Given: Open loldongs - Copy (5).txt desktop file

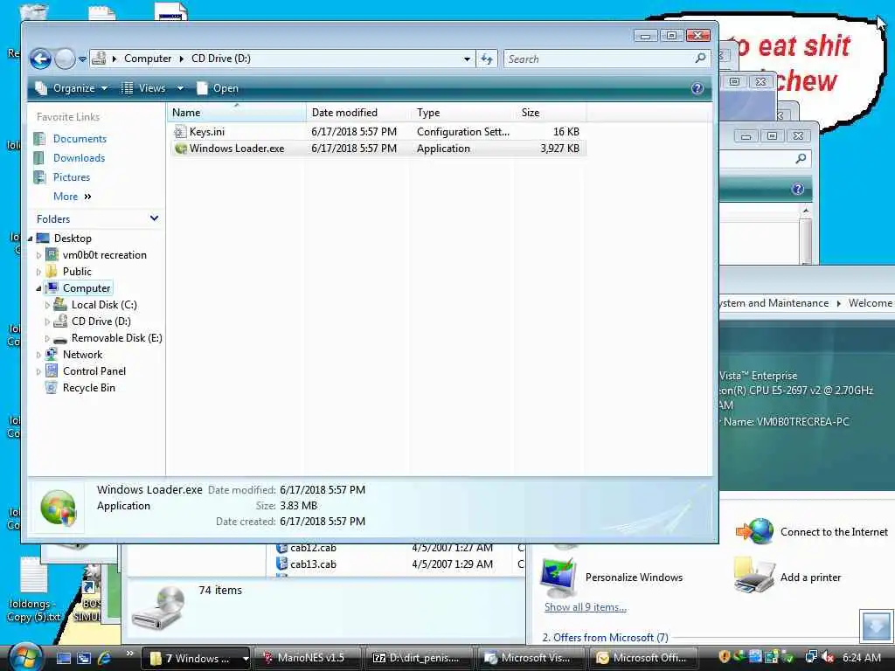Looking at the screenshot, I should (33, 591).
